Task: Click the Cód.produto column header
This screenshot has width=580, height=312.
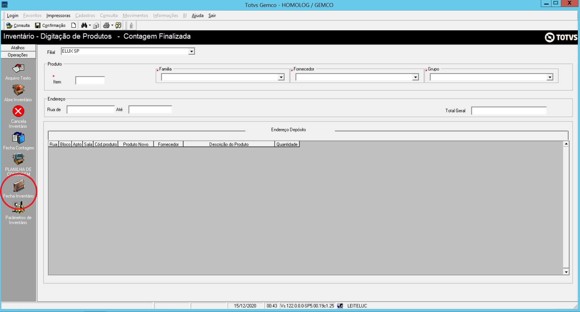Action: pos(106,144)
